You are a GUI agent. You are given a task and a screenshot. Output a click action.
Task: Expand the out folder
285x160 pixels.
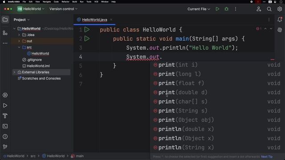(x=19, y=41)
